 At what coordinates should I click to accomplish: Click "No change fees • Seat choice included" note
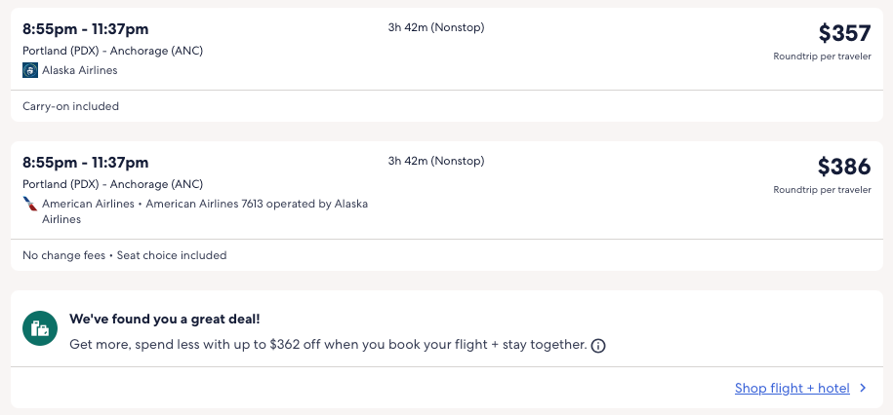pos(125,255)
